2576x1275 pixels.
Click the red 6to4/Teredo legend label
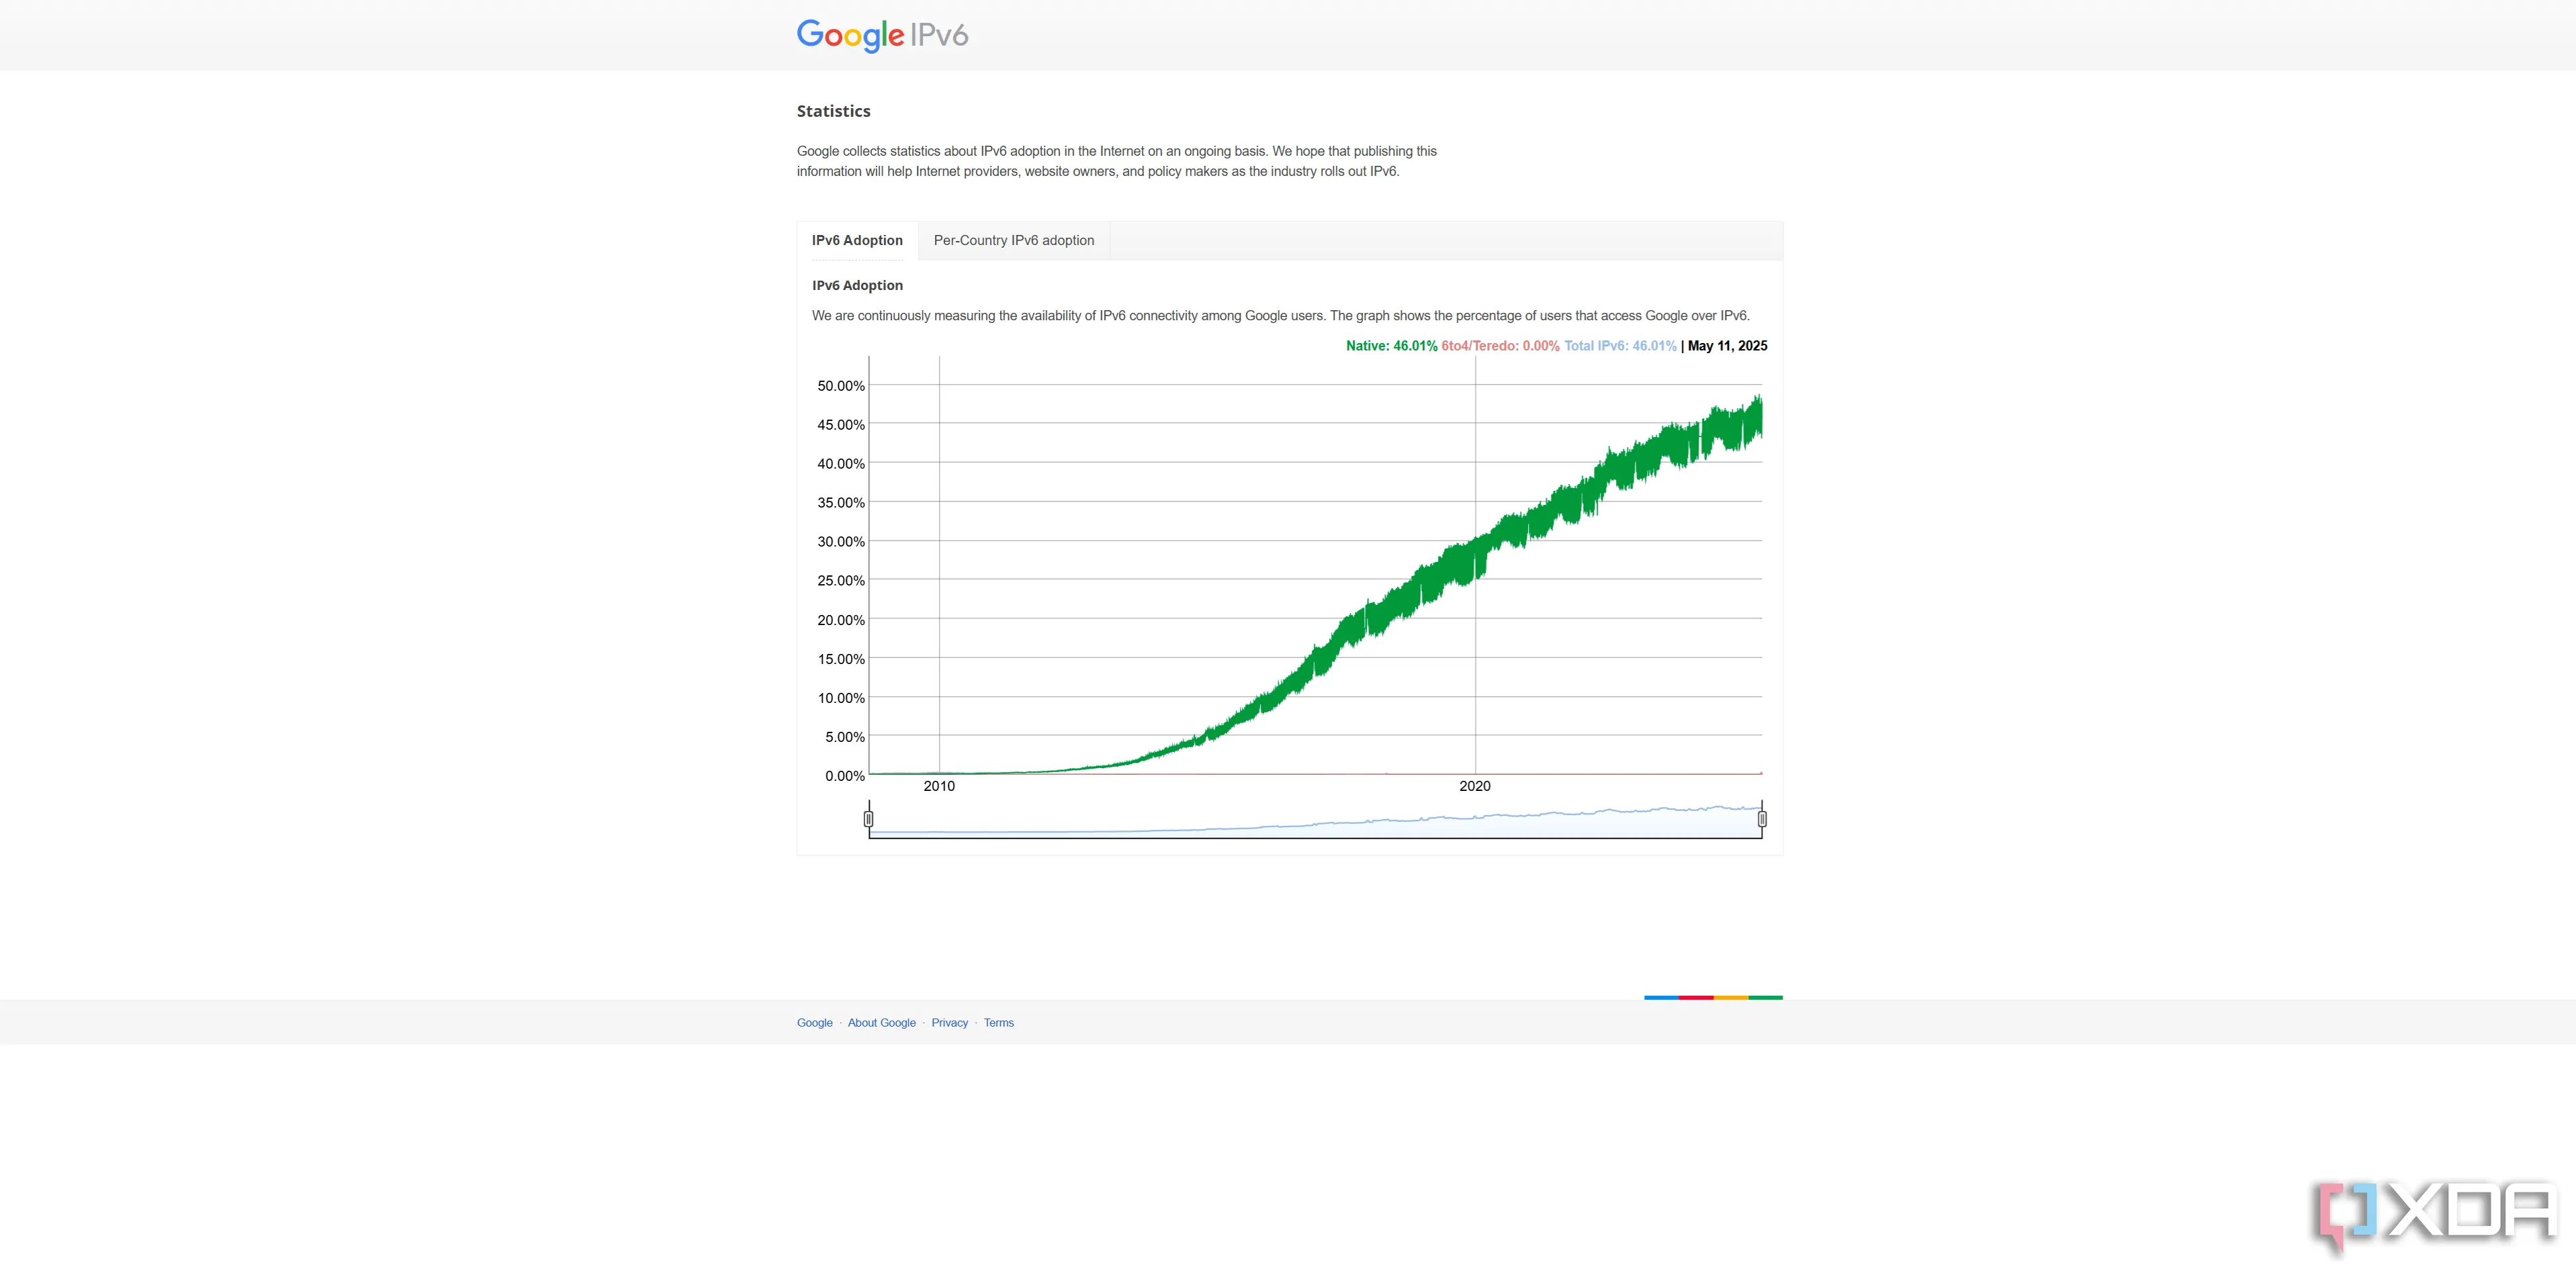1500,346
